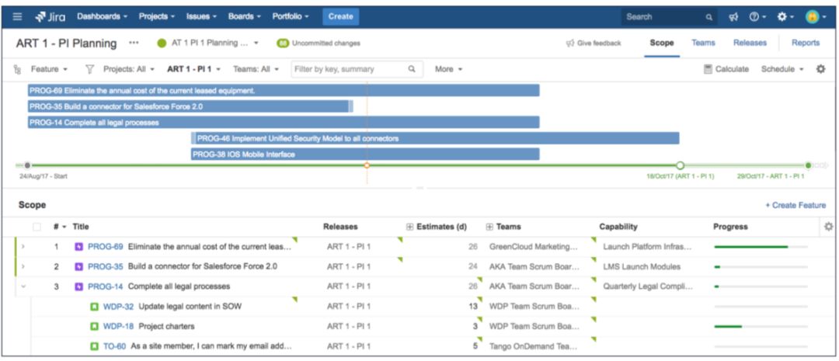Open the TO-60 issue link
The height and width of the screenshot is (361, 839).
[114, 346]
